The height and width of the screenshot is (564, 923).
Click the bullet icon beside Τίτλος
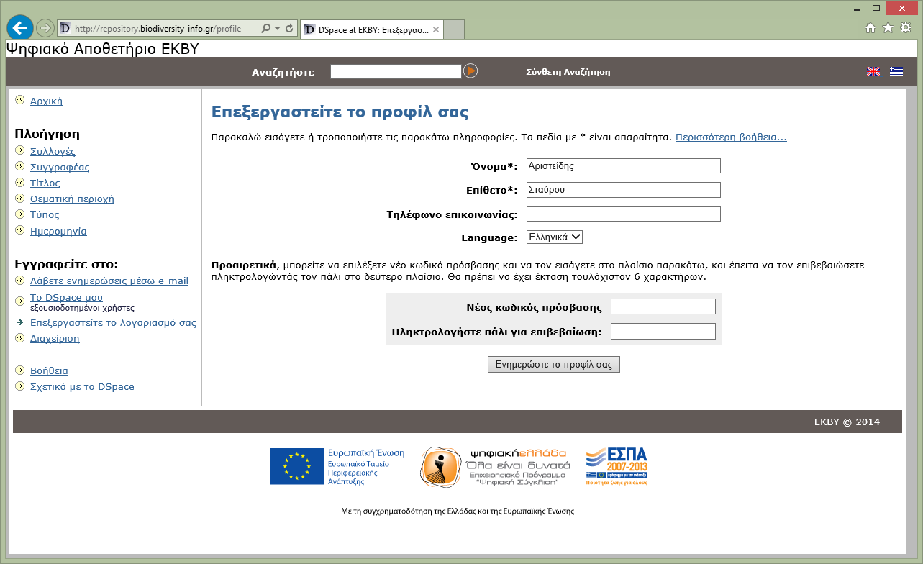(x=19, y=182)
